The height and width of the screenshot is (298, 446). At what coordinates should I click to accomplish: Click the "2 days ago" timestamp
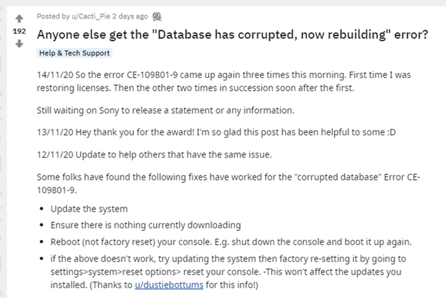point(130,16)
